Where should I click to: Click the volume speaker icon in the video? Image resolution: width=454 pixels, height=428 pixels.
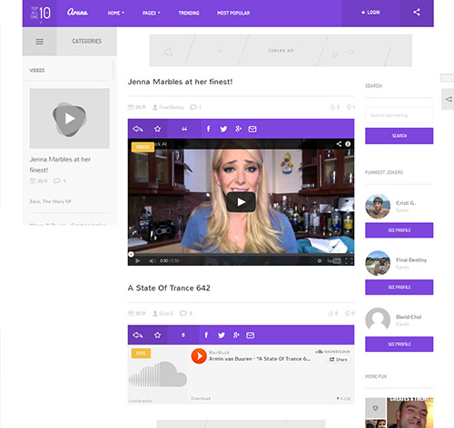point(153,260)
